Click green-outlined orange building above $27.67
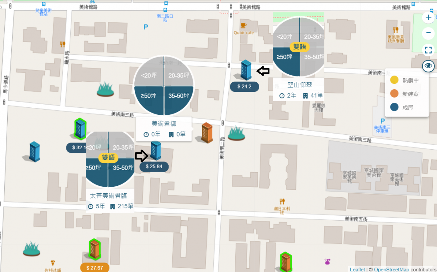The width and height of the screenshot is (437, 272). pos(95,250)
